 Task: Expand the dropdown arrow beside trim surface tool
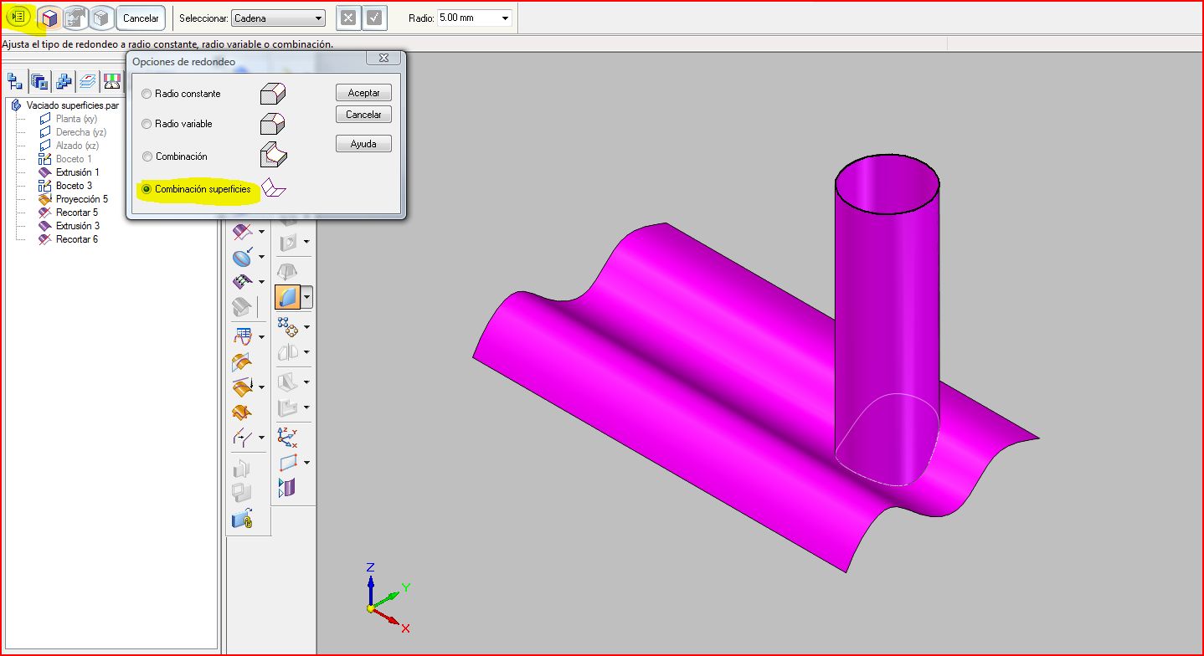click(x=261, y=232)
